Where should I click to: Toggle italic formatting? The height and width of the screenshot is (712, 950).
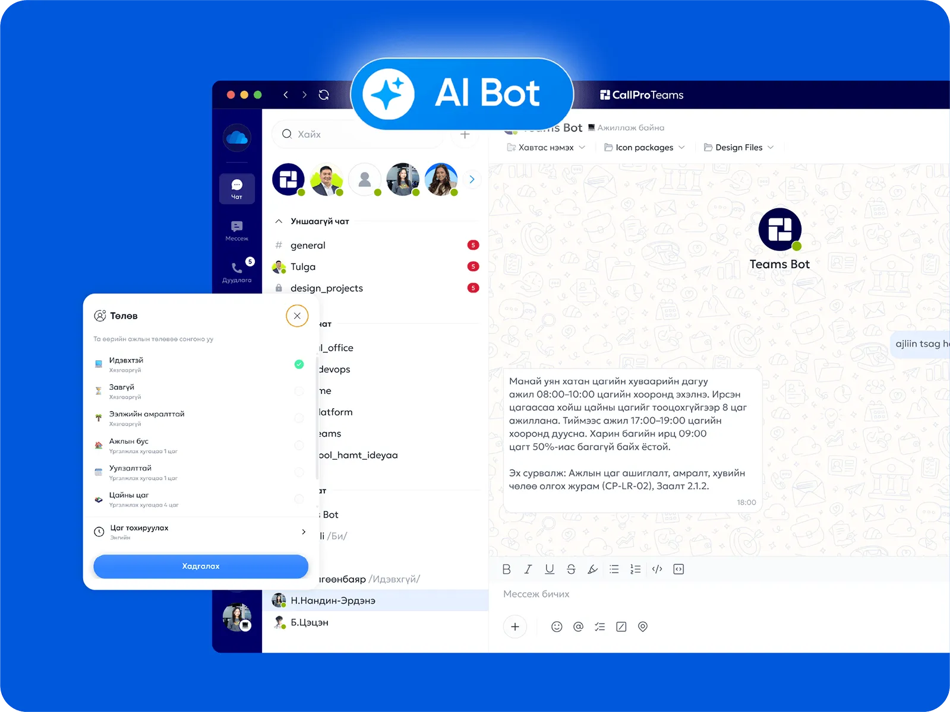[528, 569]
